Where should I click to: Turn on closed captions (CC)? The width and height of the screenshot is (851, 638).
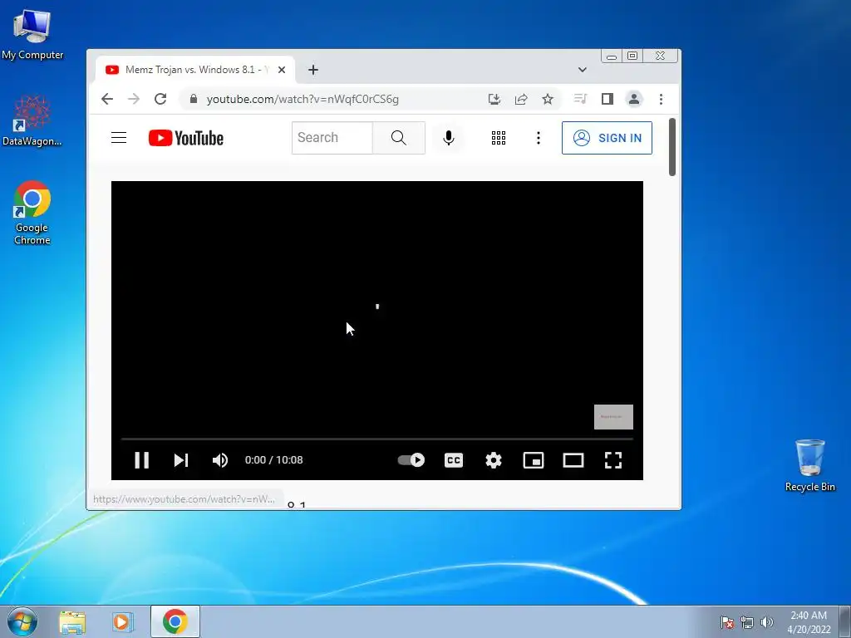(454, 460)
